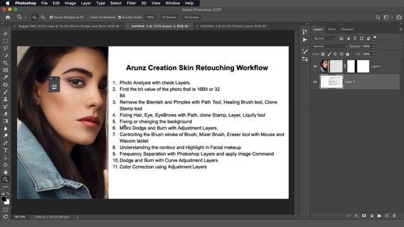Select the Eyedropper tool

(6, 77)
